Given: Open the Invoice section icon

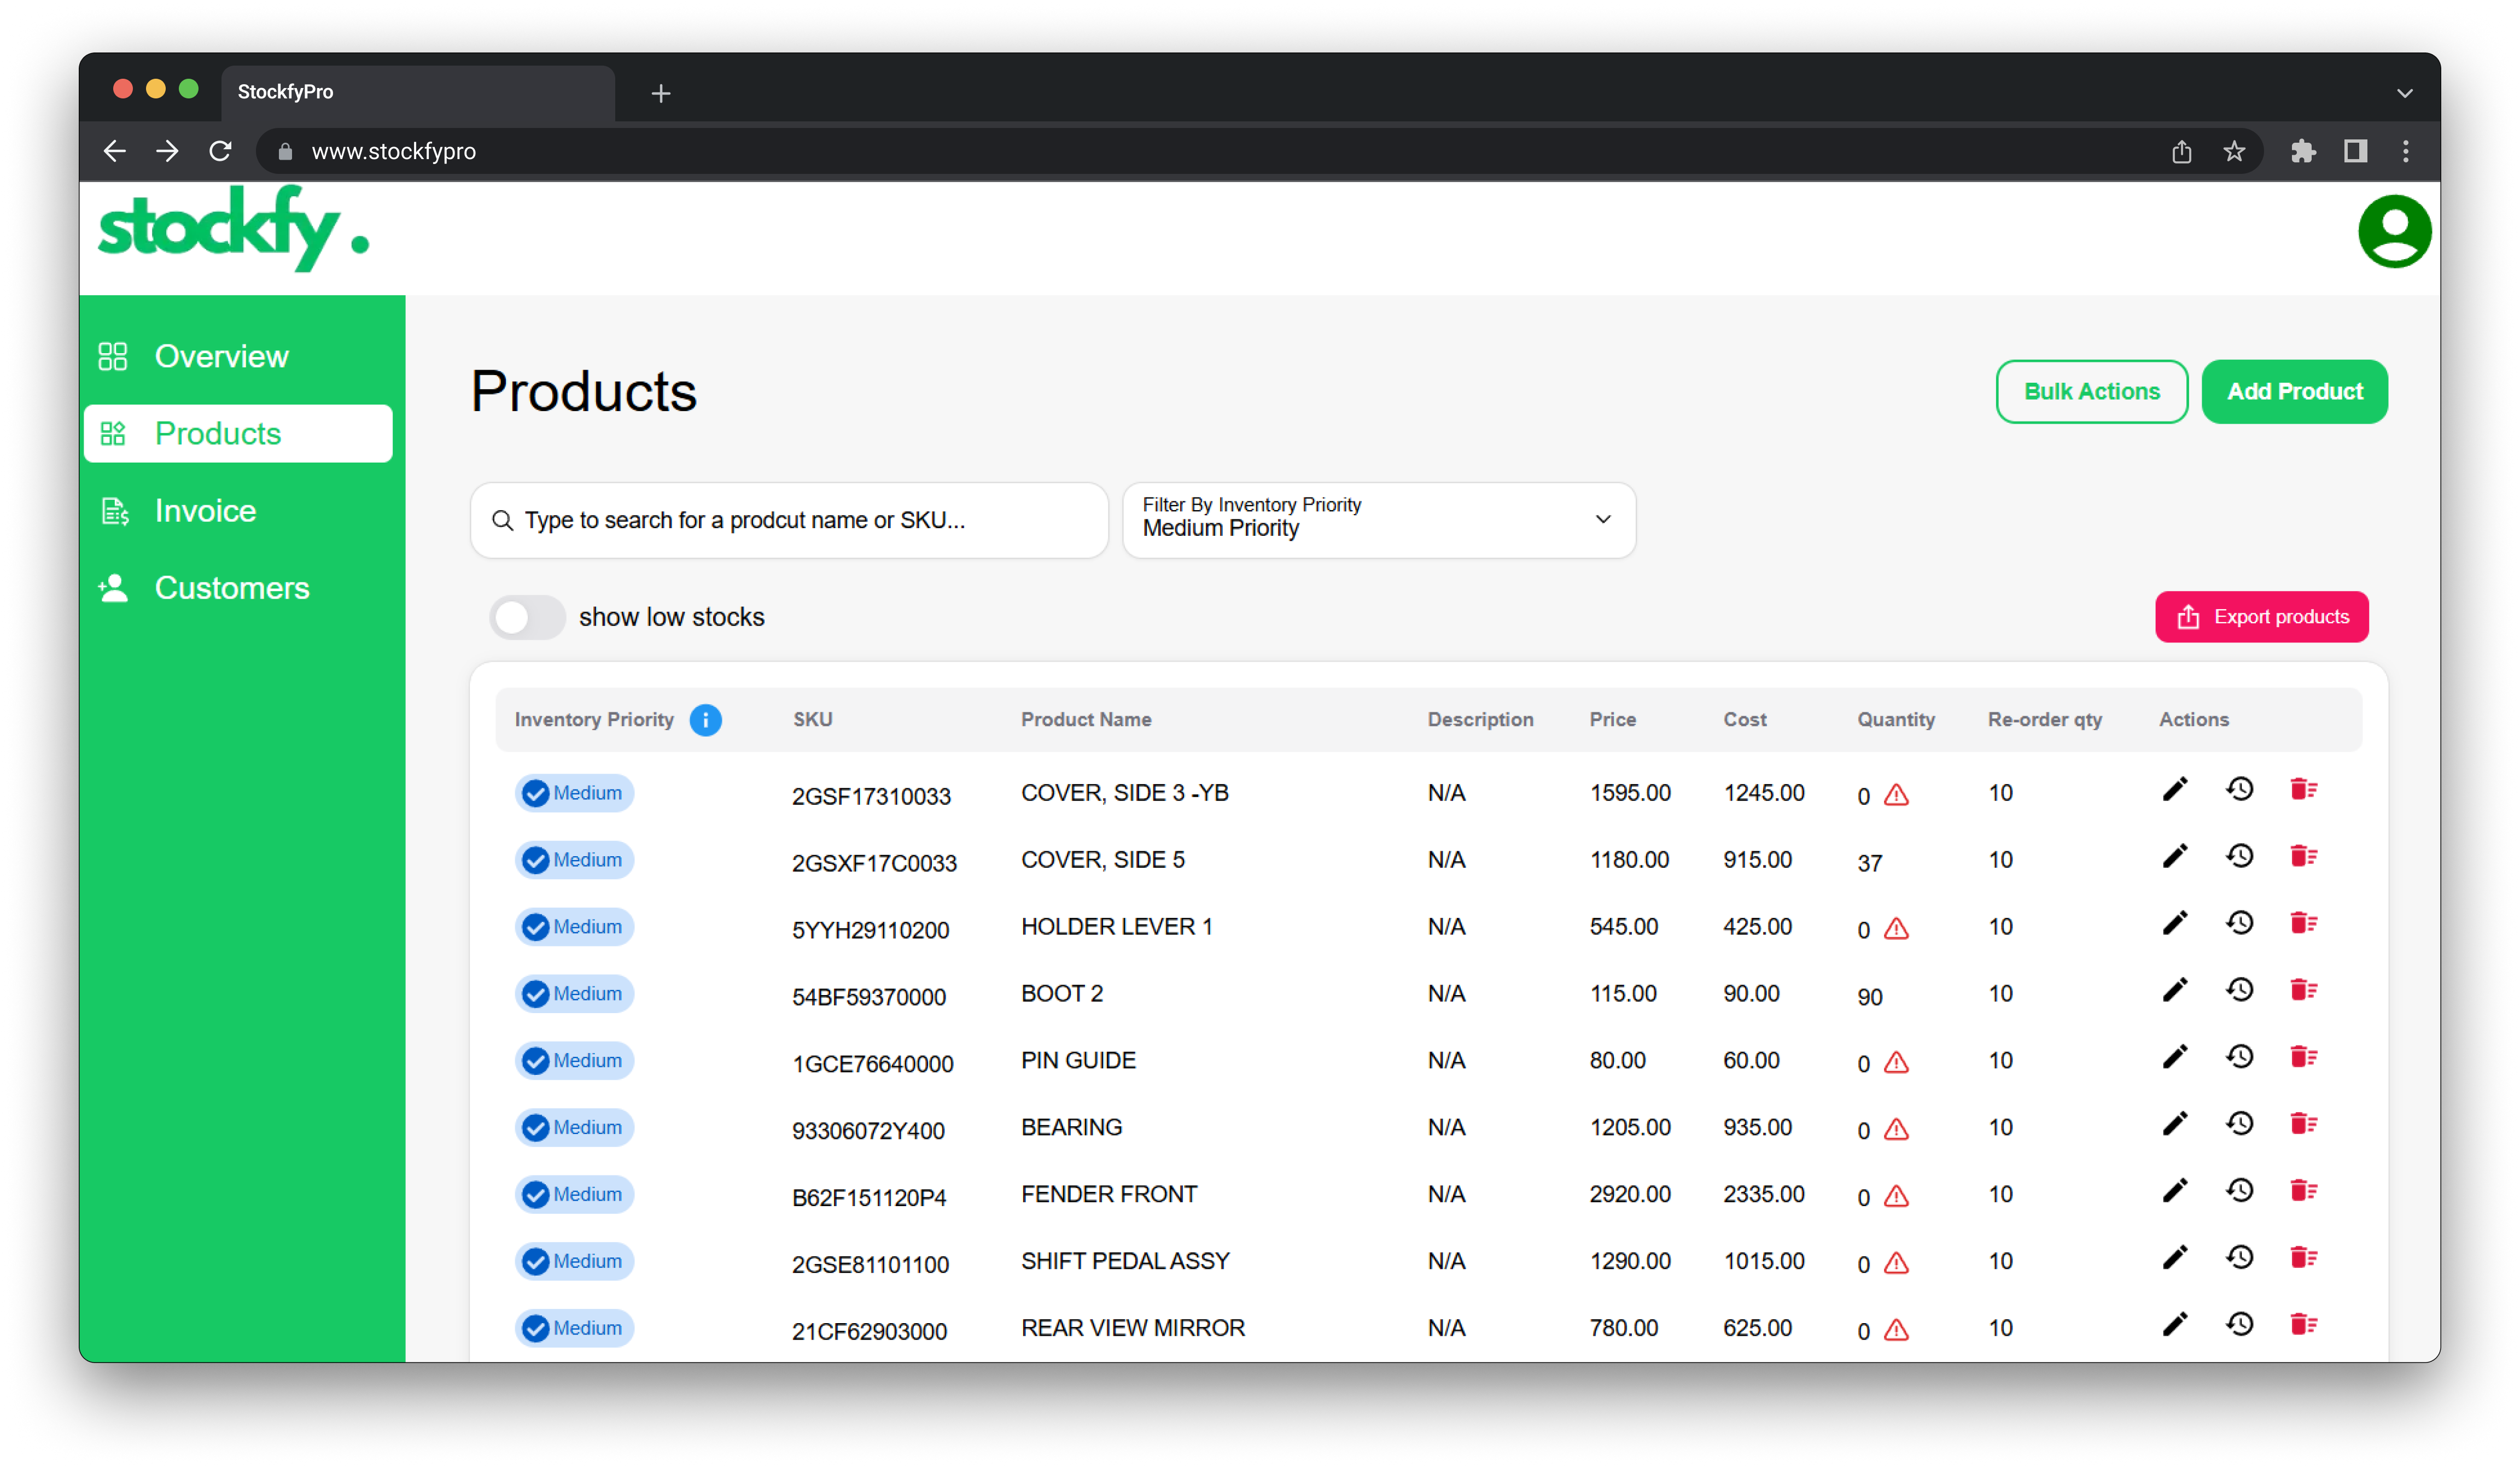Looking at the screenshot, I should [114, 510].
